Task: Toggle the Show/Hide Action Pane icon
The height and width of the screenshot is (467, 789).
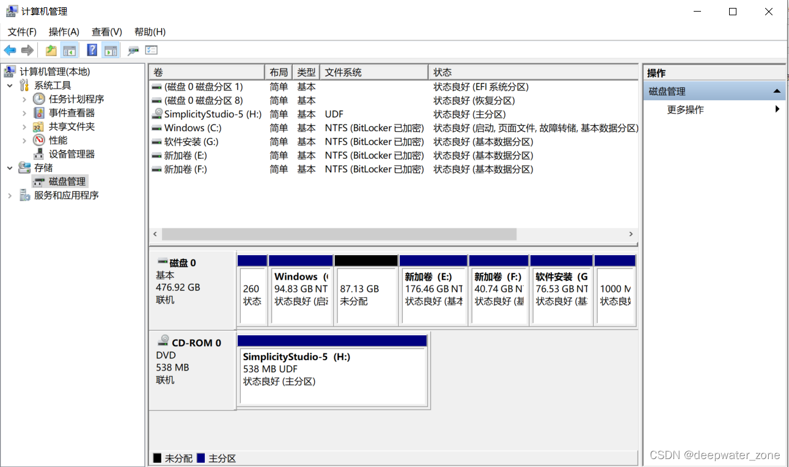Action: pos(111,51)
